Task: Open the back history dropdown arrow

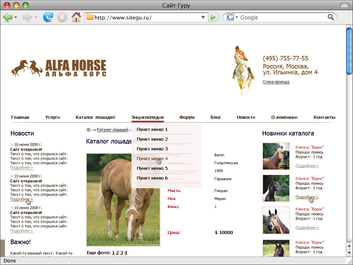Action: (15, 17)
